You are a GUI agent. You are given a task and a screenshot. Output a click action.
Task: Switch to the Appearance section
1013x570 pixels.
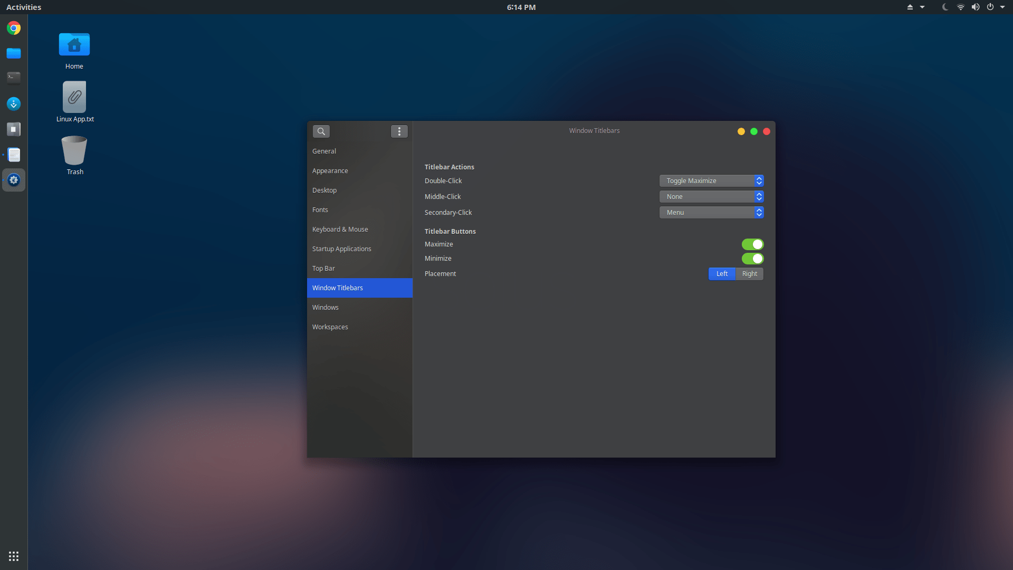pos(330,171)
